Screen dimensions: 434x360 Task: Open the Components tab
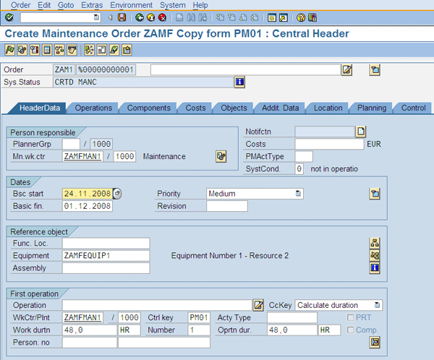tap(148, 108)
